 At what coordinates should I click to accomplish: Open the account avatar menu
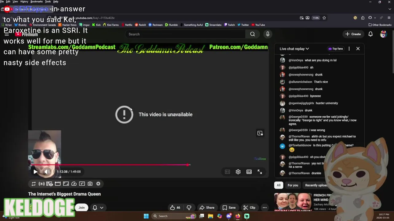383,34
